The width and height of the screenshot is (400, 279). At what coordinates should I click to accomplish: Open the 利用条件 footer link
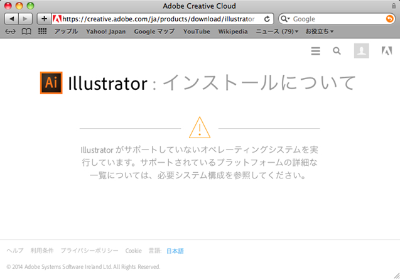click(42, 251)
